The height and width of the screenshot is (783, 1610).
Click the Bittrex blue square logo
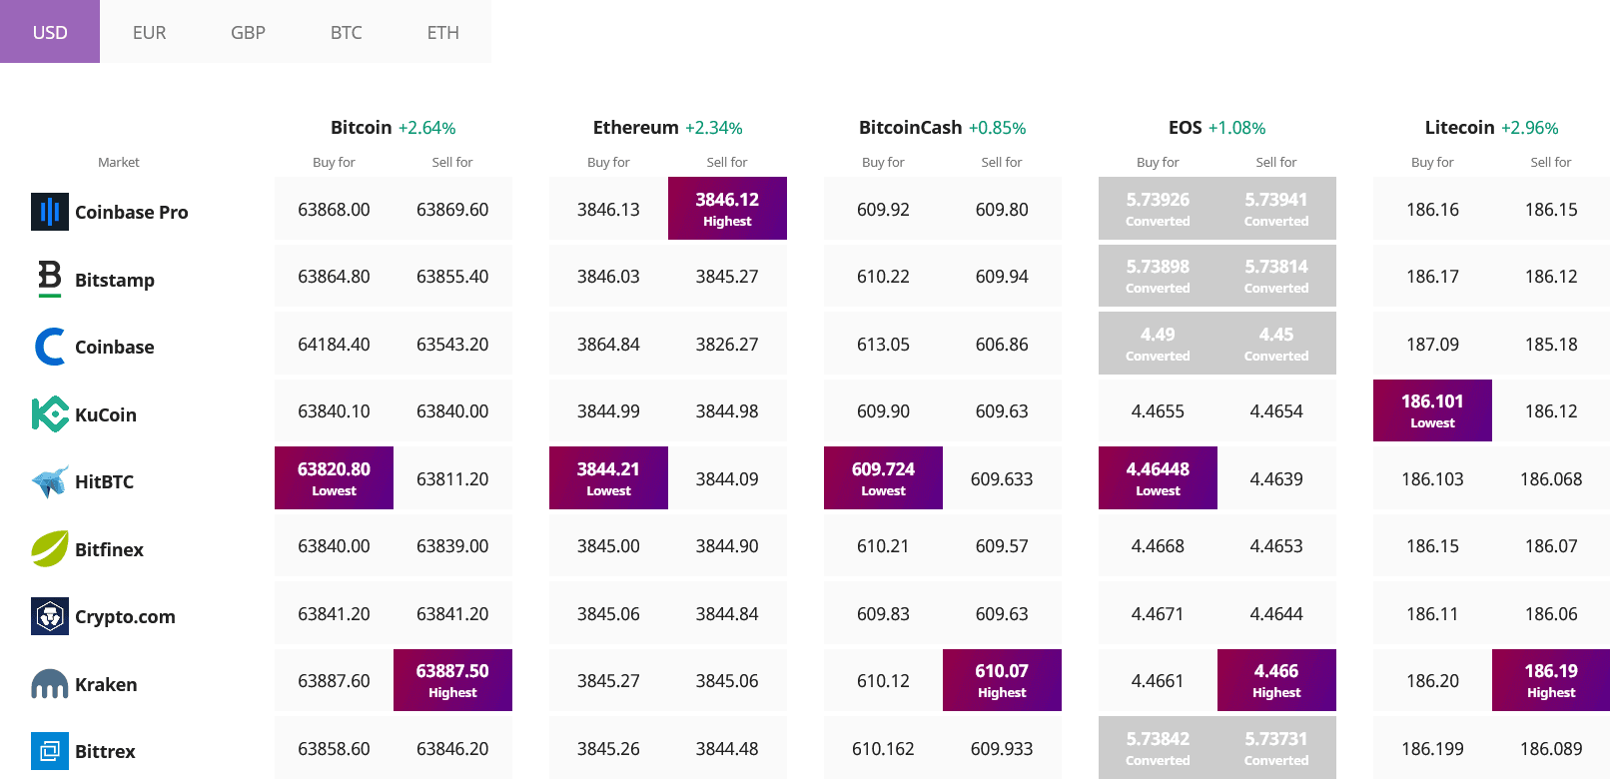pyautogui.click(x=50, y=751)
